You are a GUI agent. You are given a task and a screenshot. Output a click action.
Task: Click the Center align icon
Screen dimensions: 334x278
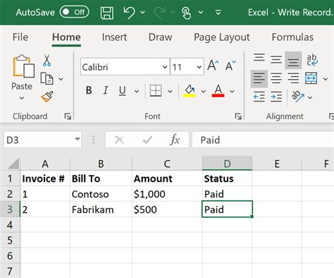pos(276,78)
